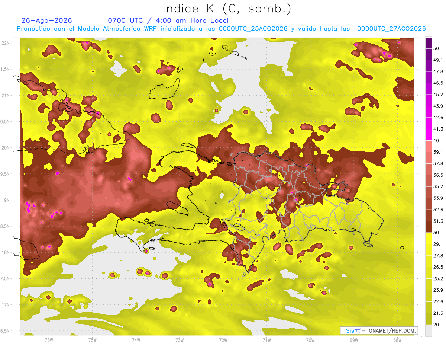Click the colorbar value "26.5"
This screenshot has height=345, width=446.
tap(438, 267)
